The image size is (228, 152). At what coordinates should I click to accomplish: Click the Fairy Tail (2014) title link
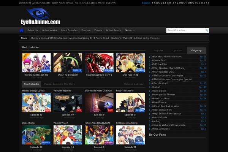[125, 90]
